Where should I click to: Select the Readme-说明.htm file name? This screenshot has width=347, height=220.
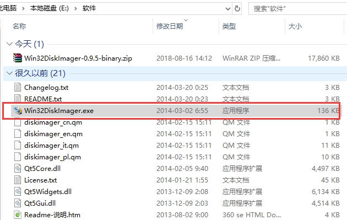point(52,214)
